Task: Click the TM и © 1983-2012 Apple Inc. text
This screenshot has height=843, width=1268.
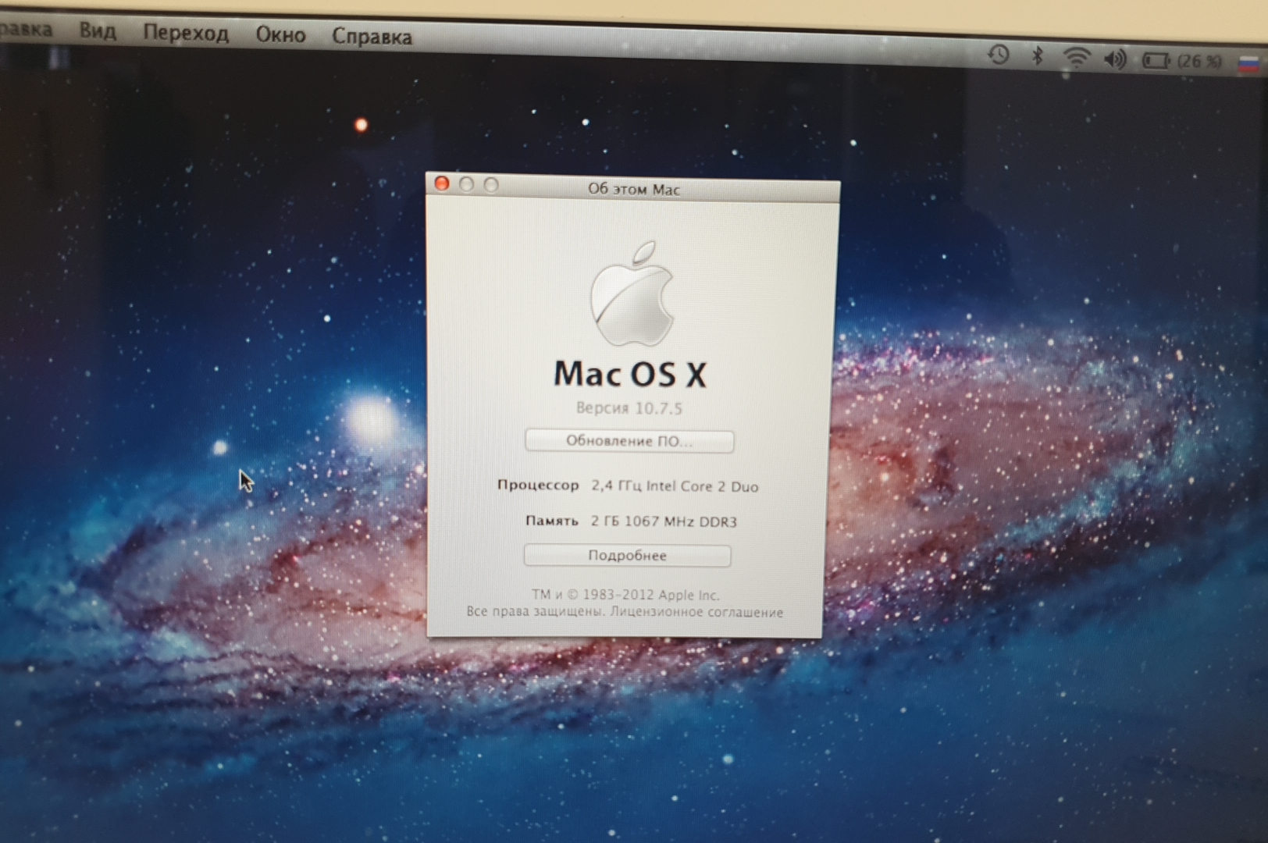Action: [x=625, y=595]
